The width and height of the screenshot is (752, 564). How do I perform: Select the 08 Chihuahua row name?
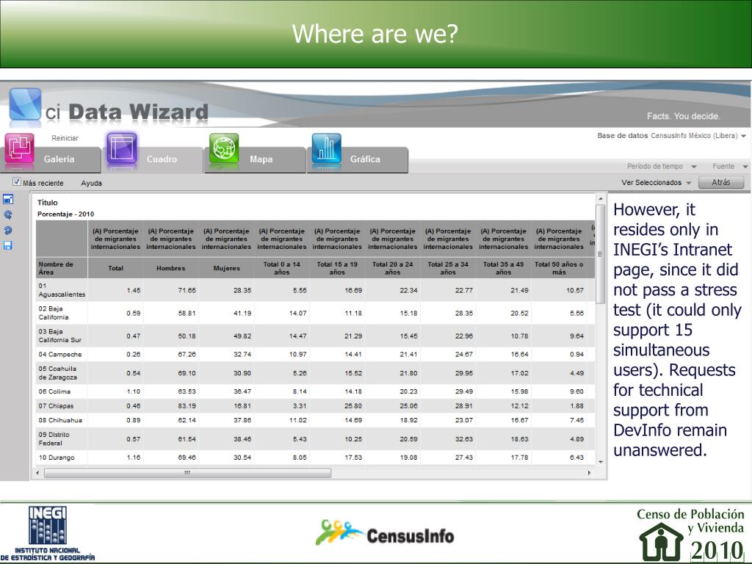tap(60, 420)
